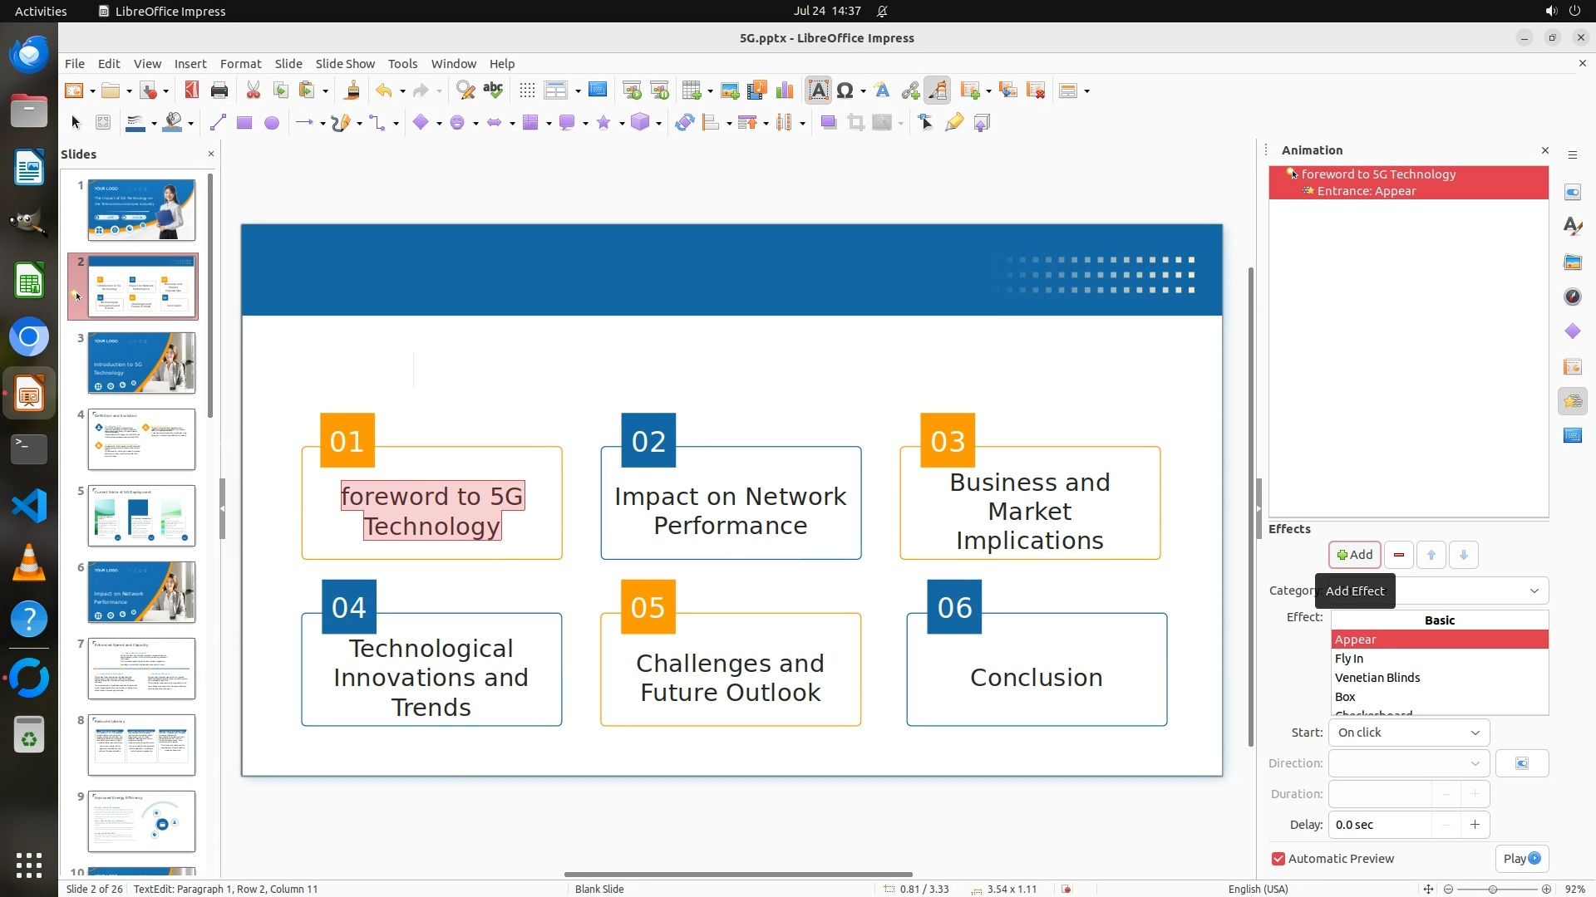Viewport: 1596px width, 897px height.
Task: Click the Insert Chart icon
Action: click(x=784, y=91)
